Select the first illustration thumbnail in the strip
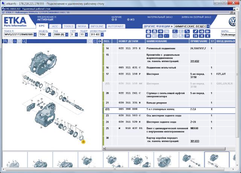The height and width of the screenshot is (173, 241). 15,159
